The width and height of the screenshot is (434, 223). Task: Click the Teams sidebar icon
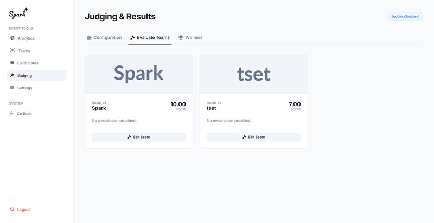click(12, 50)
